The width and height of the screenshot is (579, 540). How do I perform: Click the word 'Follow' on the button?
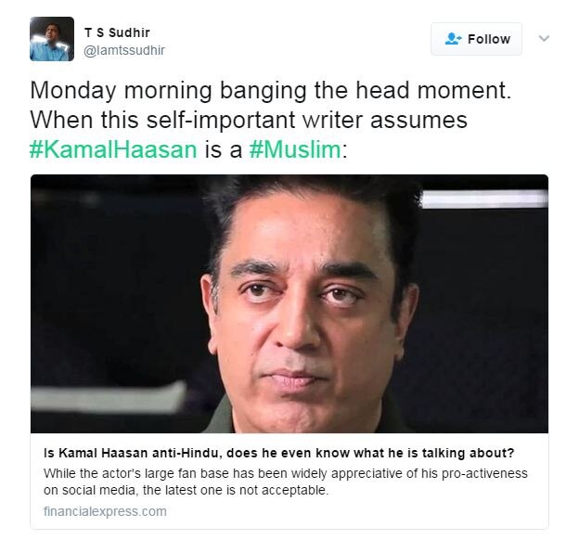click(489, 39)
